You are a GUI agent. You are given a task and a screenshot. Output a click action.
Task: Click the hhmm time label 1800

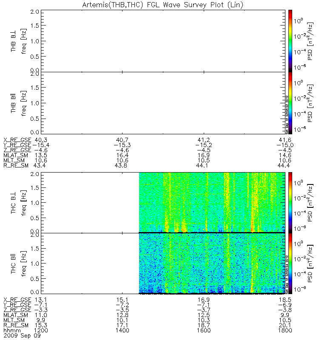coord(285,330)
